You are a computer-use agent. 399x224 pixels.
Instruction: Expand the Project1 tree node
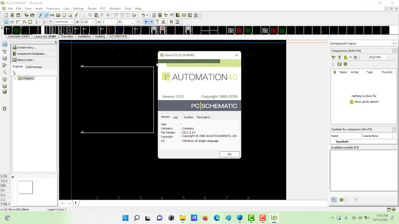pyautogui.click(x=15, y=78)
